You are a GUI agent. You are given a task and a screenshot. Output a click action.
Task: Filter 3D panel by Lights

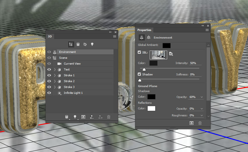point(92,44)
